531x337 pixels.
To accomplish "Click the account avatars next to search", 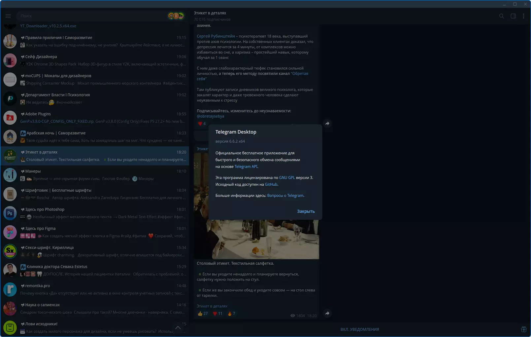I will 176,16.
